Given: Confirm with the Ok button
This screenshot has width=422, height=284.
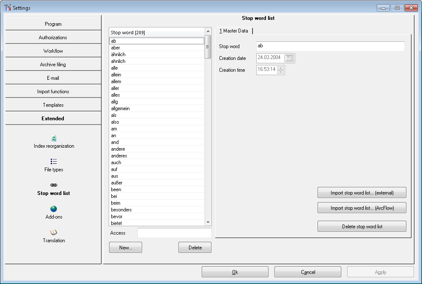Looking at the screenshot, I should tap(235, 272).
